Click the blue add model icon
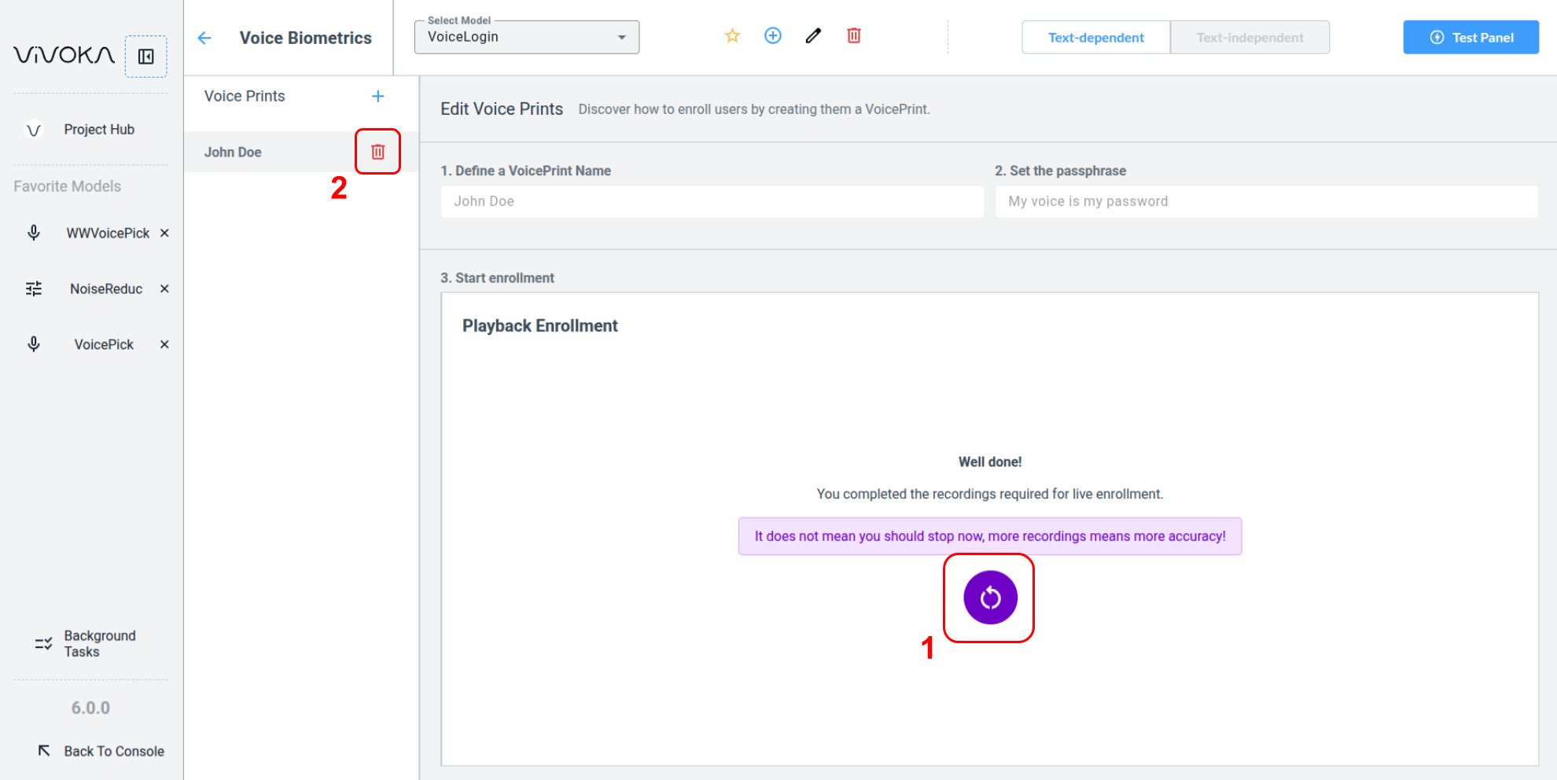 tap(773, 36)
